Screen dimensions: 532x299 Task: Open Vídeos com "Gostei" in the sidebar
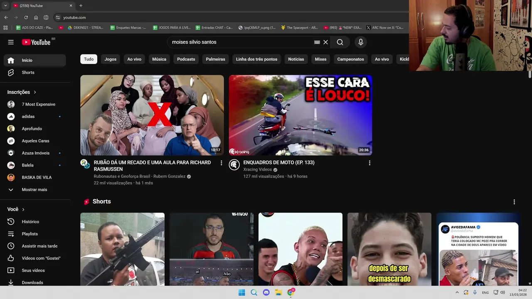(x=35, y=258)
